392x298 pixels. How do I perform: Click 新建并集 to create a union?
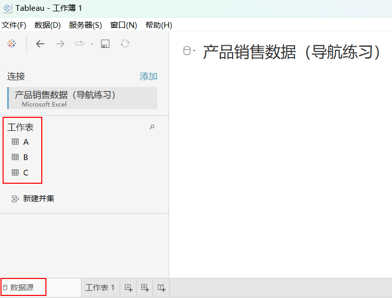tap(38, 199)
